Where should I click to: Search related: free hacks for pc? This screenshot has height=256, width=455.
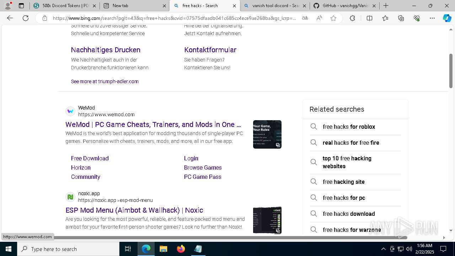pyautogui.click(x=355, y=198)
